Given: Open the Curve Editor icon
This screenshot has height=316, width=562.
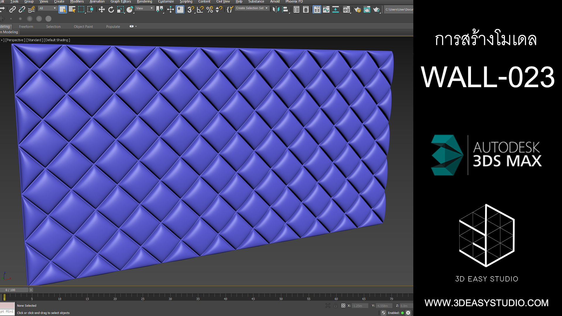Looking at the screenshot, I should click(326, 10).
